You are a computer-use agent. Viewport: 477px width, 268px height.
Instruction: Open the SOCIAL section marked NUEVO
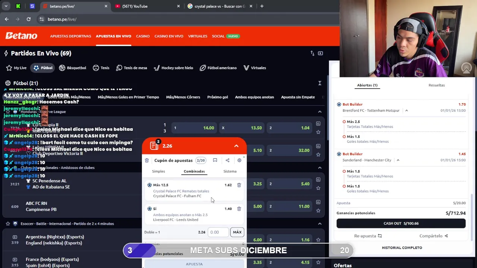(226, 36)
